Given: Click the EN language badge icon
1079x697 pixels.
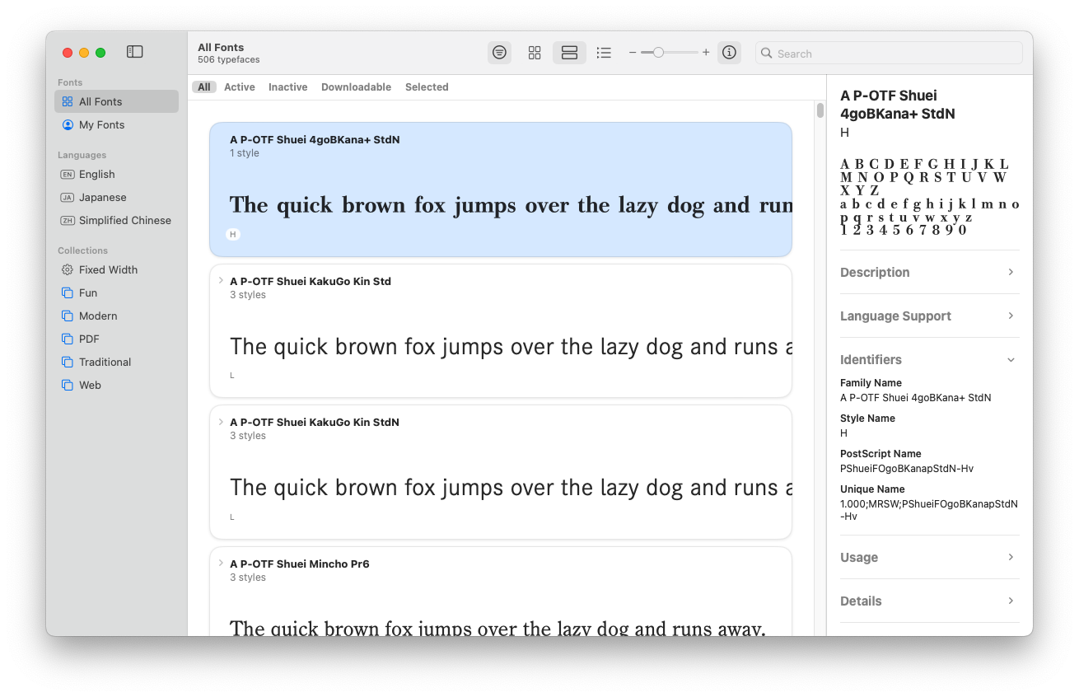Looking at the screenshot, I should pos(68,174).
